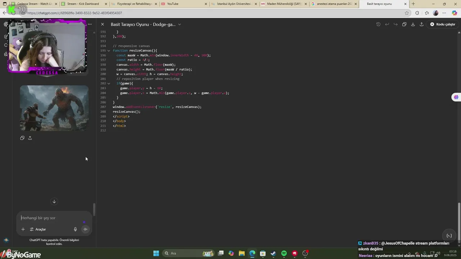The height and width of the screenshot is (259, 461).
Task: Click the taskbar 'Ara' search box
Action: tap(189, 253)
